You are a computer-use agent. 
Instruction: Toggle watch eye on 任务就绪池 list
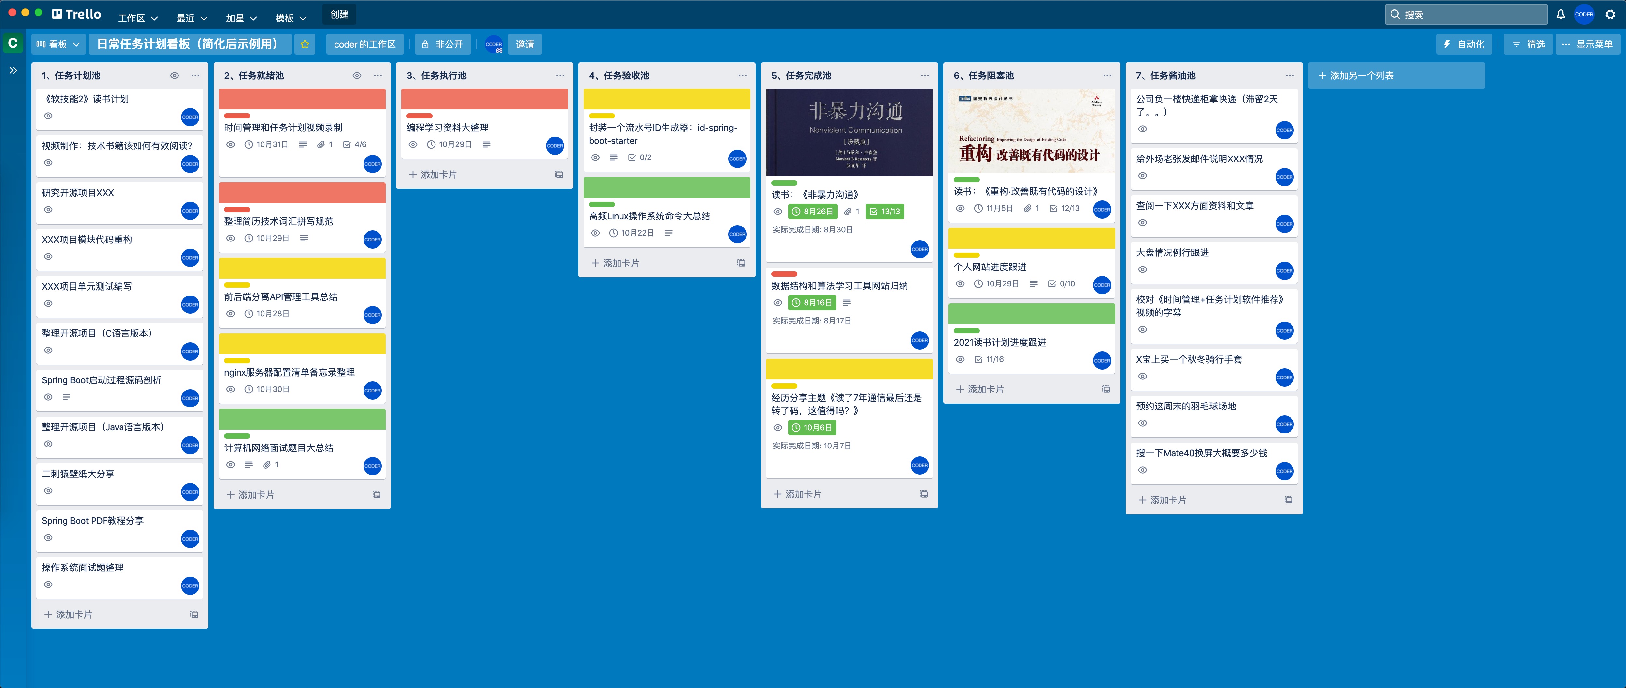(357, 76)
